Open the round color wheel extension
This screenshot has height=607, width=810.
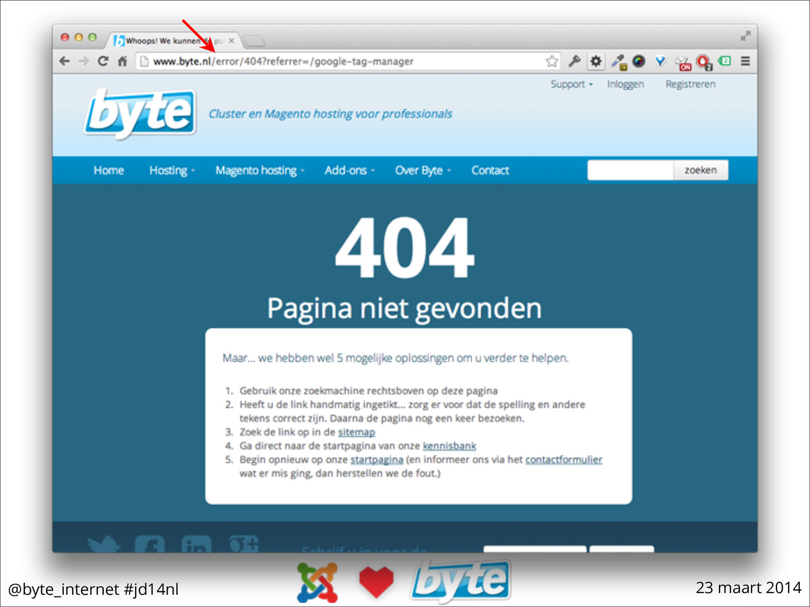(639, 61)
